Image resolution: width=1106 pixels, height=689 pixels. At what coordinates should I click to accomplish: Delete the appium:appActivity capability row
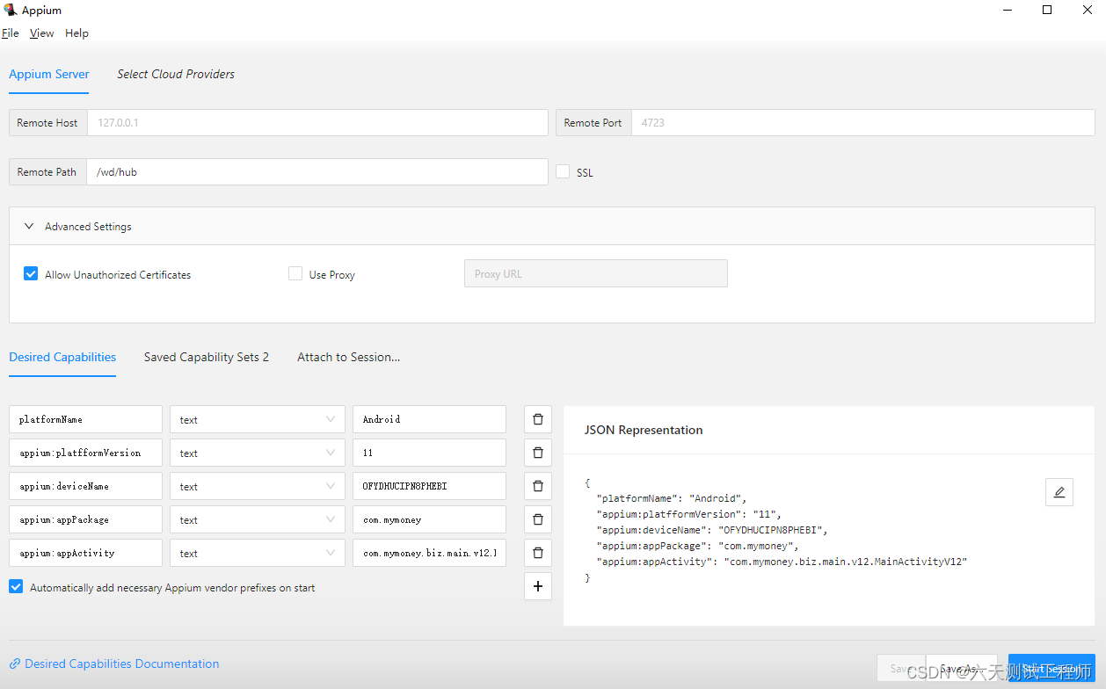[x=538, y=553]
